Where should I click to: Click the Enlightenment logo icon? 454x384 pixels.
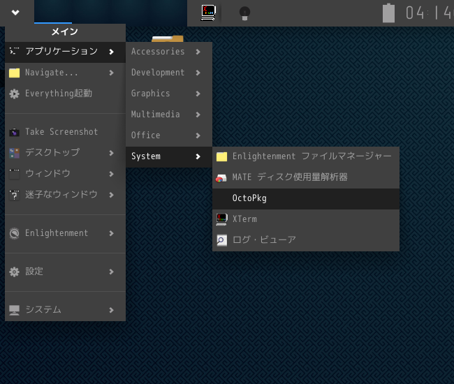click(x=14, y=233)
